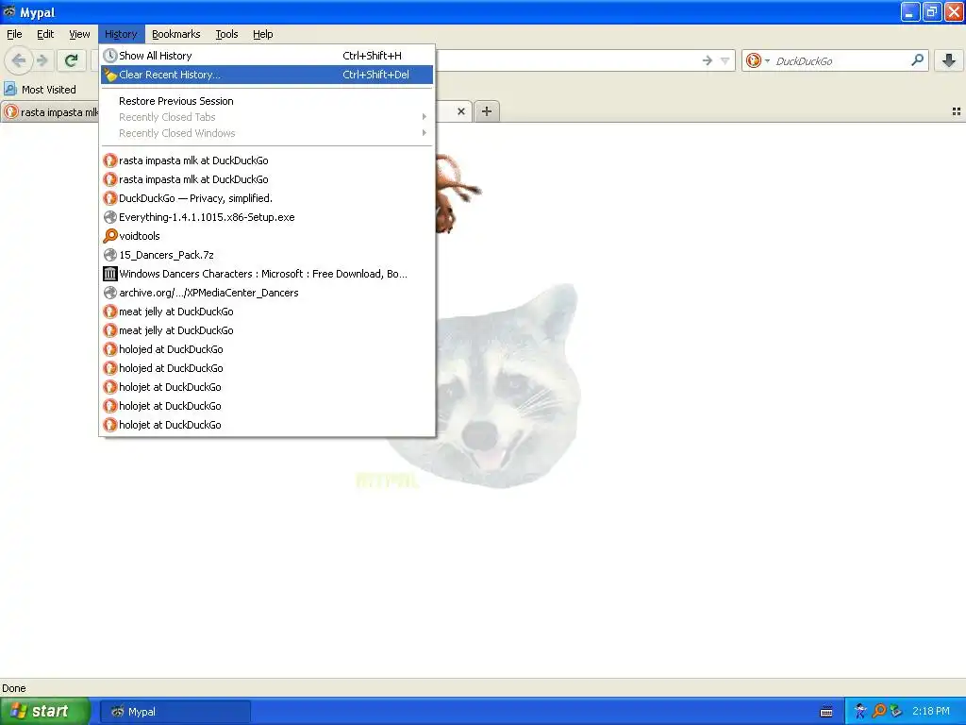
Task: Click the voidtools magnifier icon in history
Action: click(110, 236)
